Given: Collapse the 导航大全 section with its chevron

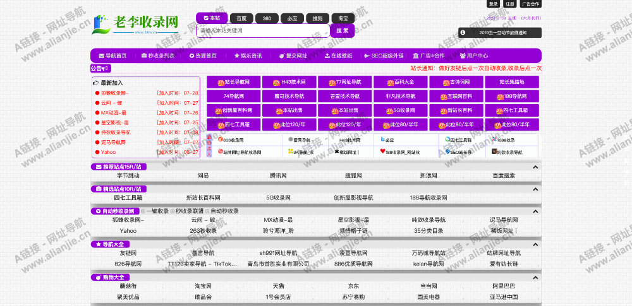Looking at the screenshot, I should pos(535,244).
